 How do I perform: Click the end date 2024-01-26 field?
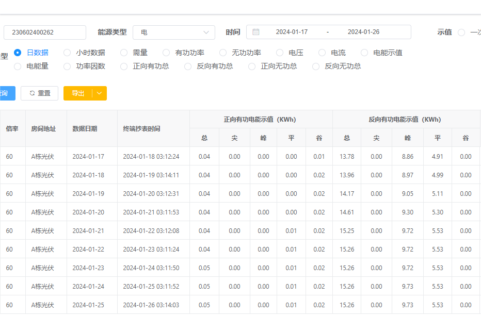363,32
